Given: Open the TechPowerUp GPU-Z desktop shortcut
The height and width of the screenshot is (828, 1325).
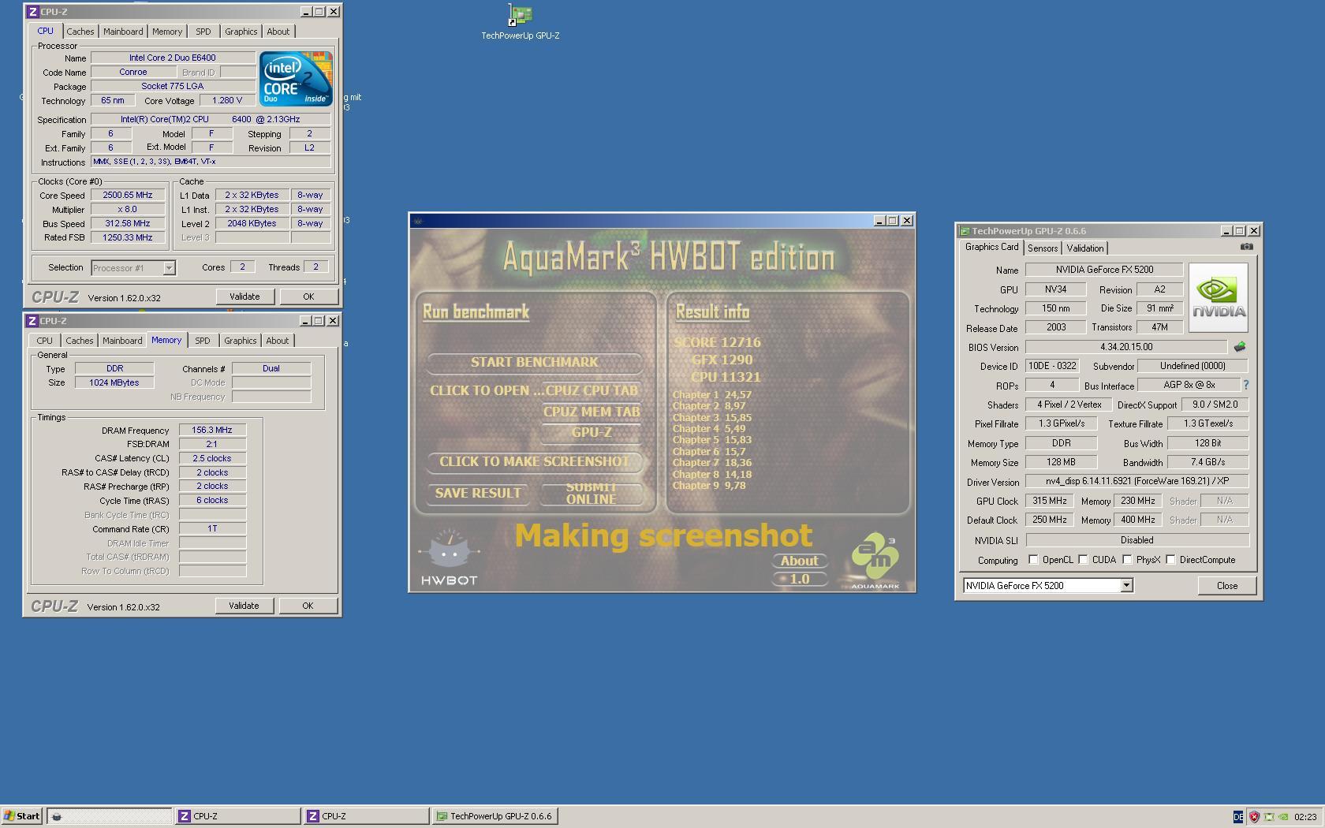Looking at the screenshot, I should click(521, 22).
